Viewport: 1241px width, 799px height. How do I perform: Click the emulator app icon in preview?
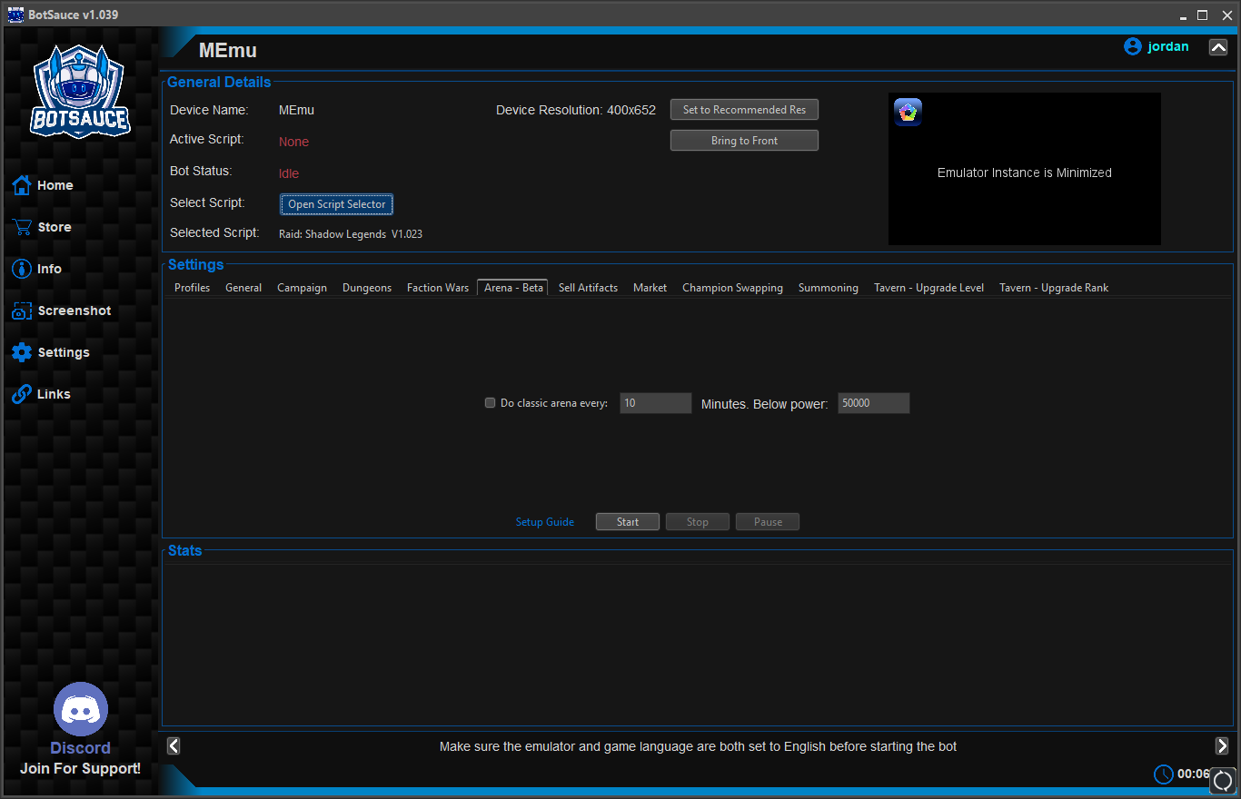click(x=908, y=112)
